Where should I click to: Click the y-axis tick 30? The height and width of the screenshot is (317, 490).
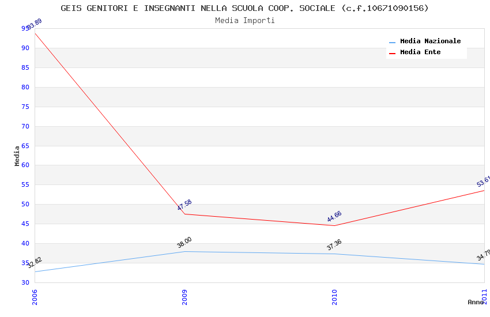(25, 282)
